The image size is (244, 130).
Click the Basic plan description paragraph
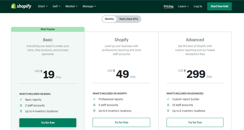click(x=48, y=50)
